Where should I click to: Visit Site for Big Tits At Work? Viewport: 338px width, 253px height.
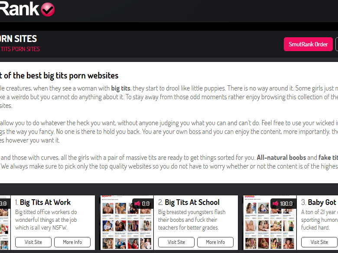click(33, 242)
